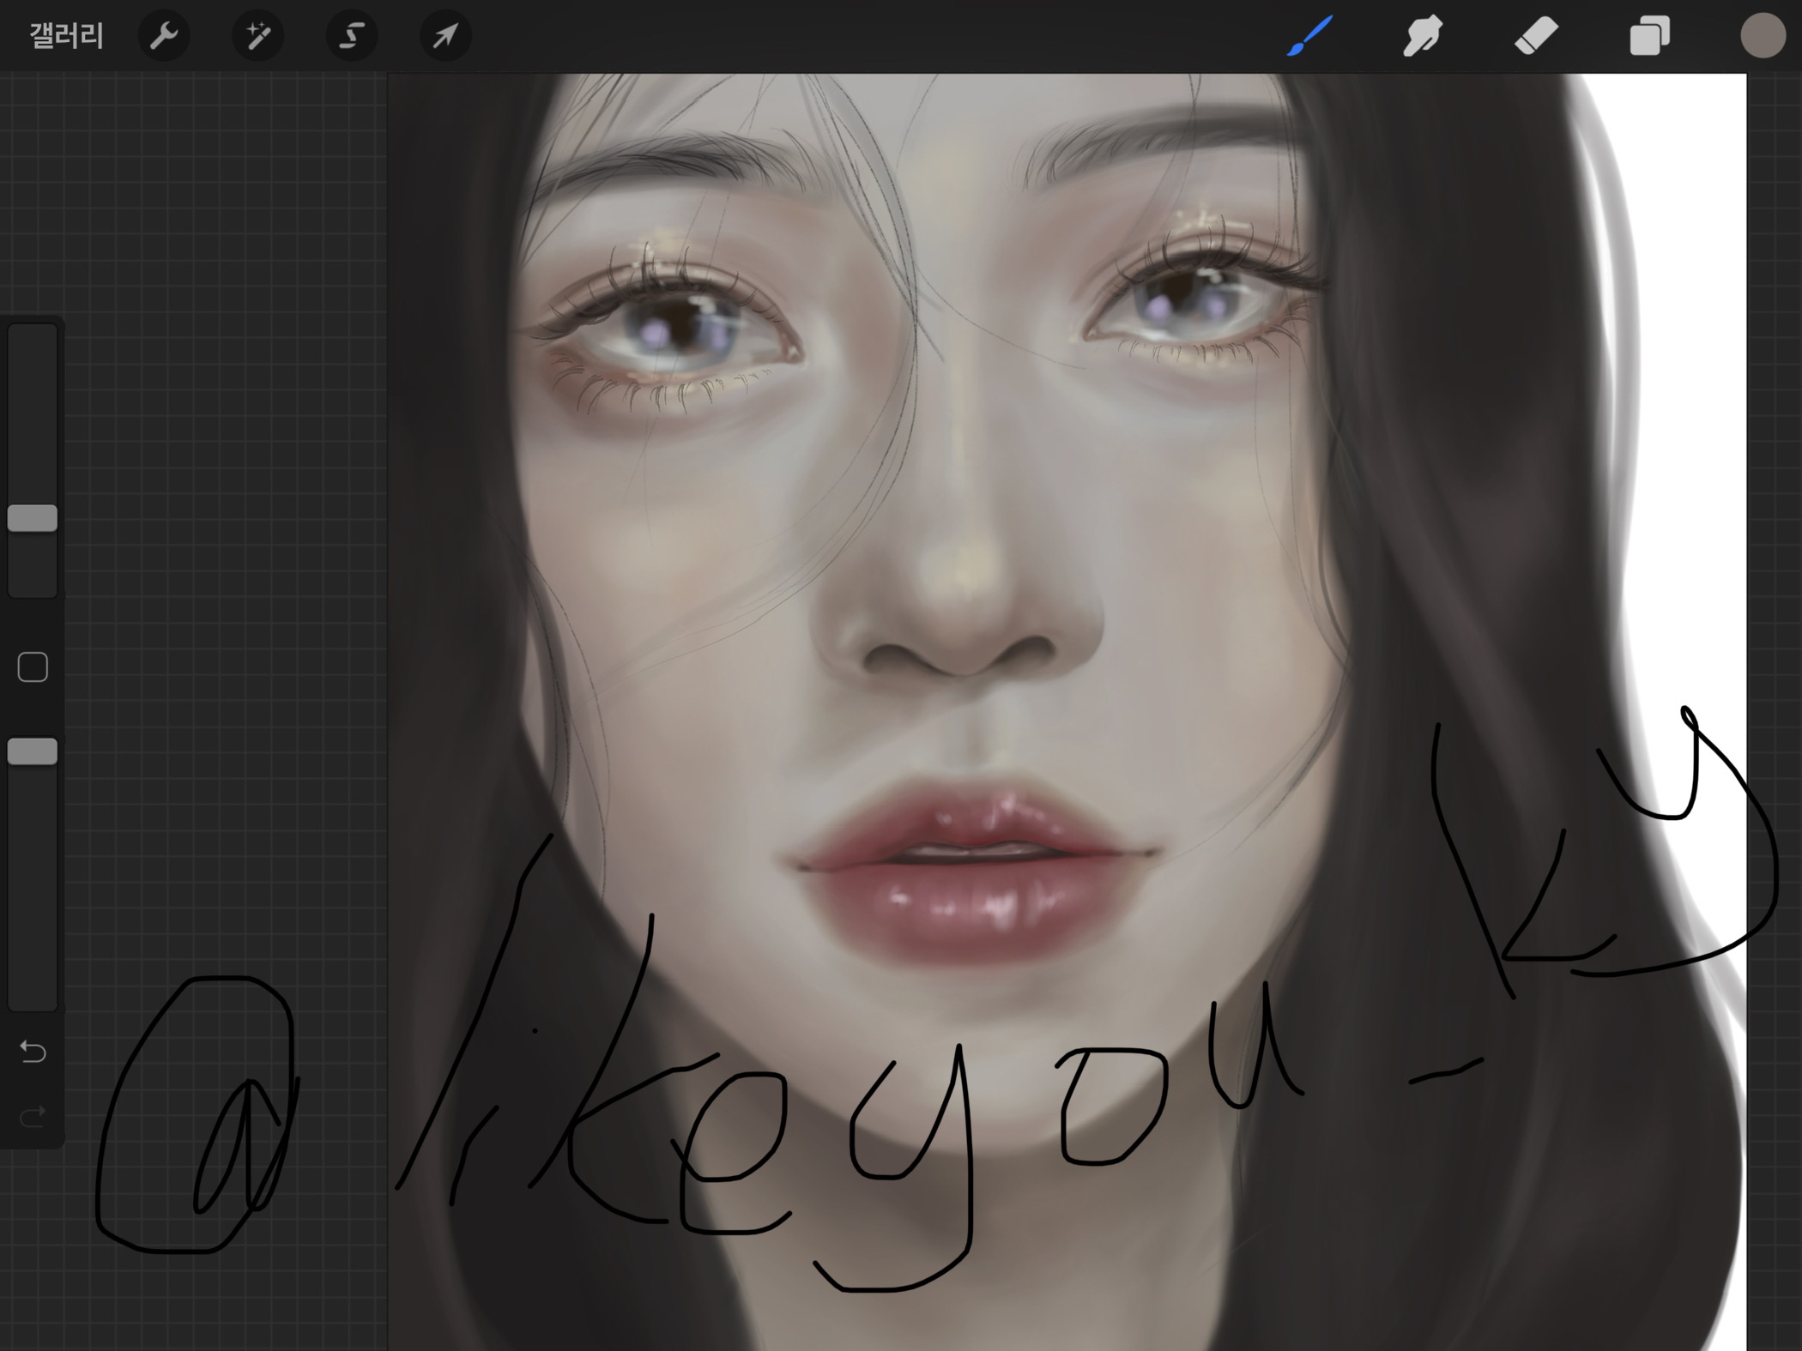This screenshot has height=1351, width=1802.
Task: Select the Brush tool
Action: click(1309, 36)
